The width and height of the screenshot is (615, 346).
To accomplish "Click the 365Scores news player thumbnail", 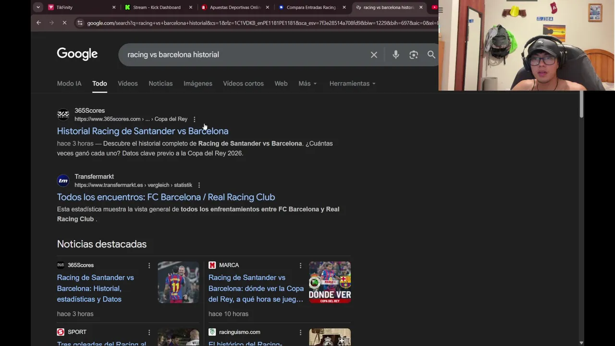I will (178, 282).
